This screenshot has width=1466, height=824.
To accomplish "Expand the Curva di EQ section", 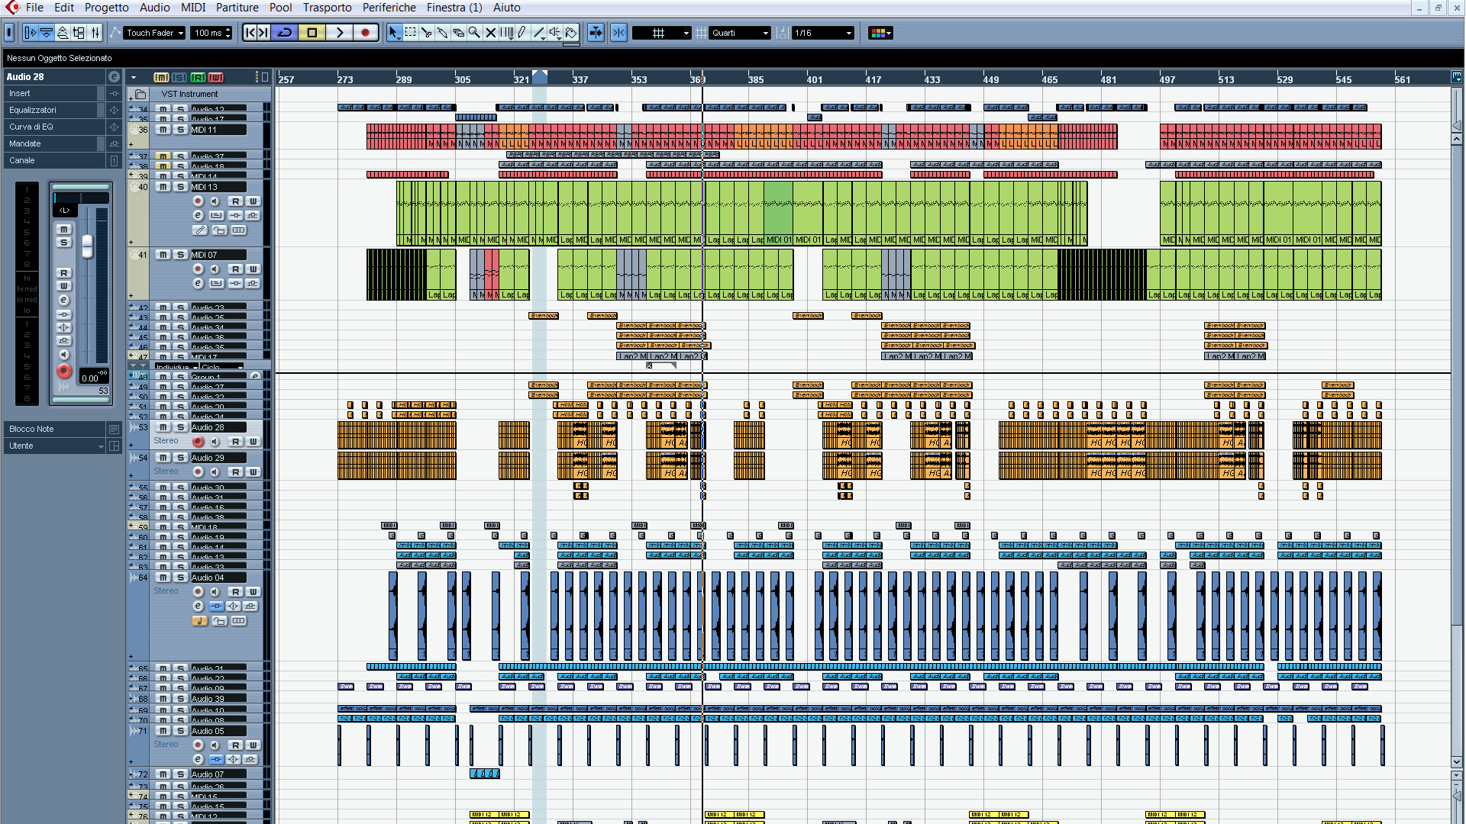I will [x=53, y=127].
